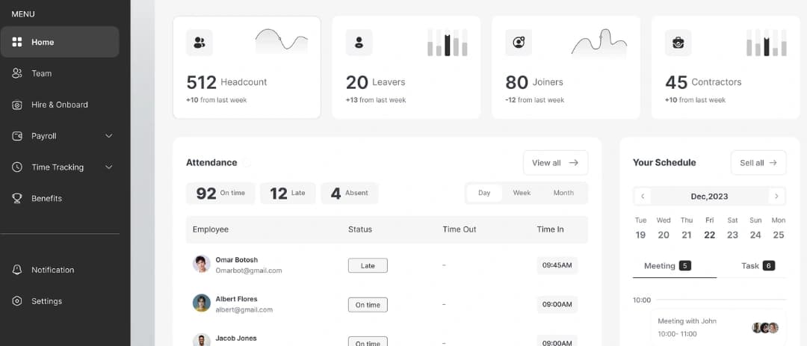Screen dimensions: 807x346
Task: Open the Meeting with John entry
Action: [x=719, y=327]
